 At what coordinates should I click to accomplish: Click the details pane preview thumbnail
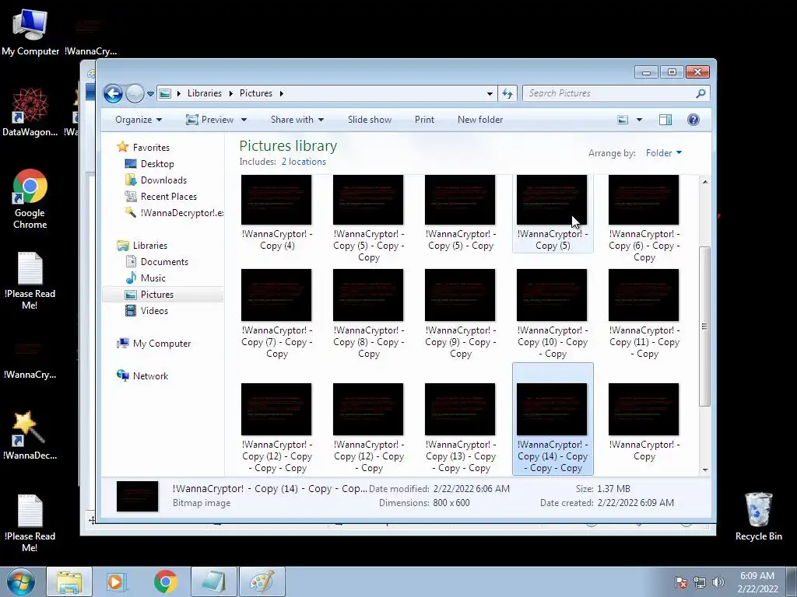(137, 496)
